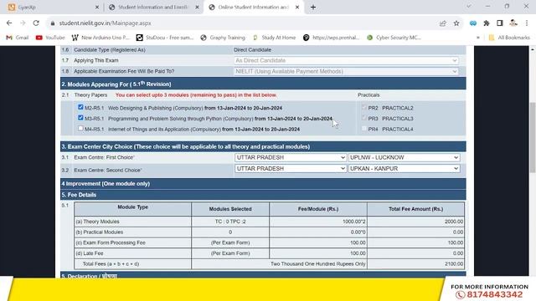Click total fee amount 2100.00
The width and height of the screenshot is (536, 301).
tap(454, 264)
